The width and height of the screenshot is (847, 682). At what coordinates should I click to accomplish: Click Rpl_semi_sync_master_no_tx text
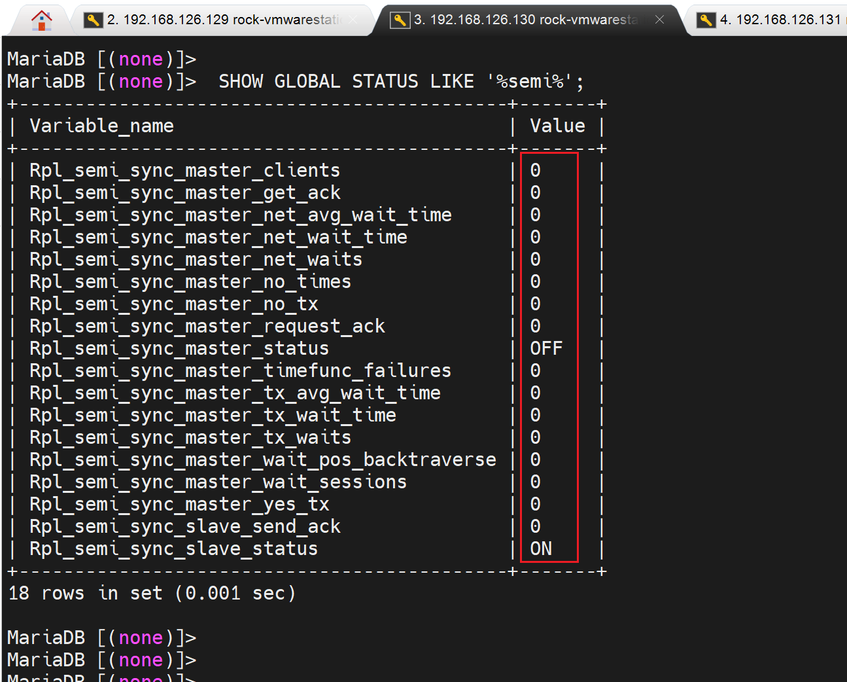pos(174,304)
